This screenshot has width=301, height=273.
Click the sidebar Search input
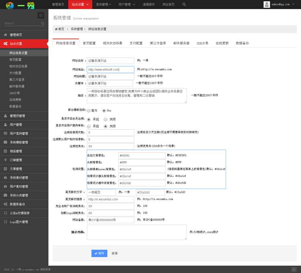pyautogui.click(x=22, y=23)
